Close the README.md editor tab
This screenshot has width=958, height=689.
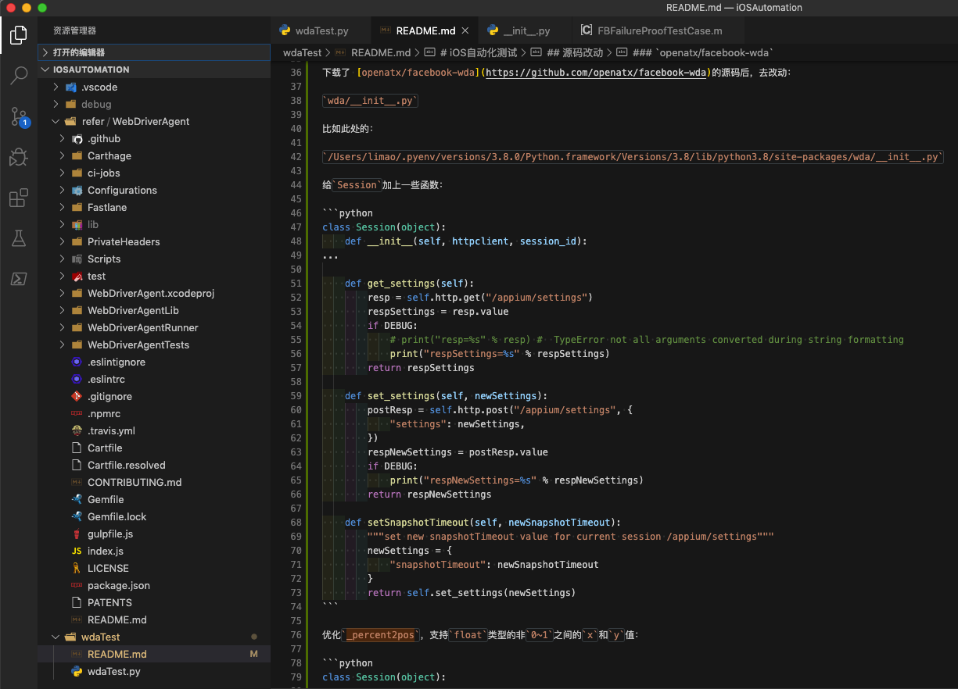465,30
